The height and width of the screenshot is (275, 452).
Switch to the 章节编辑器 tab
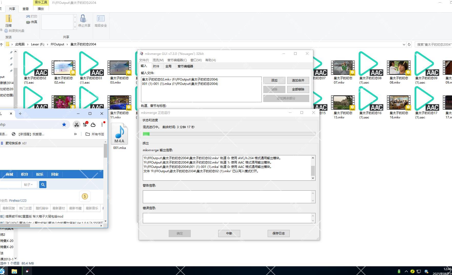[x=185, y=66]
